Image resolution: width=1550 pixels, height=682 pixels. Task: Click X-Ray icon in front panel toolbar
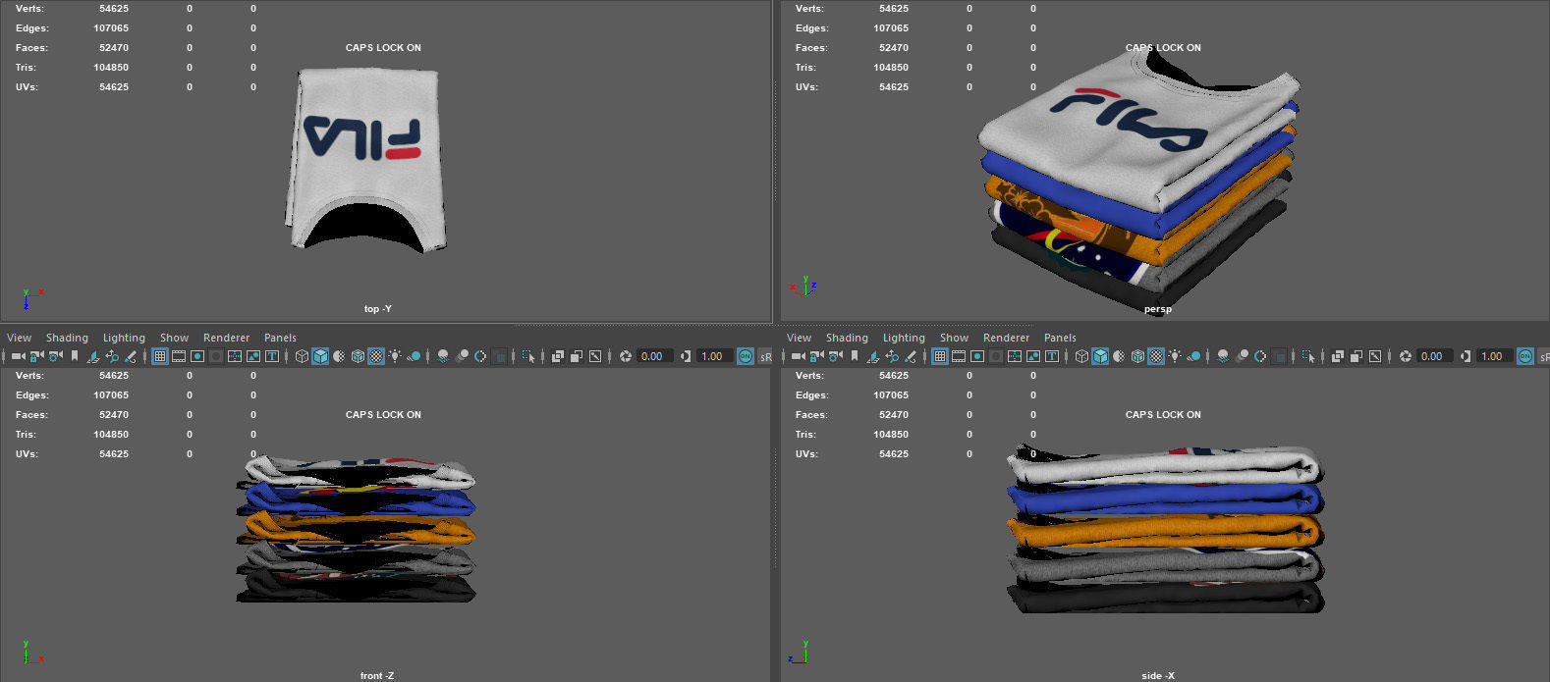557,356
